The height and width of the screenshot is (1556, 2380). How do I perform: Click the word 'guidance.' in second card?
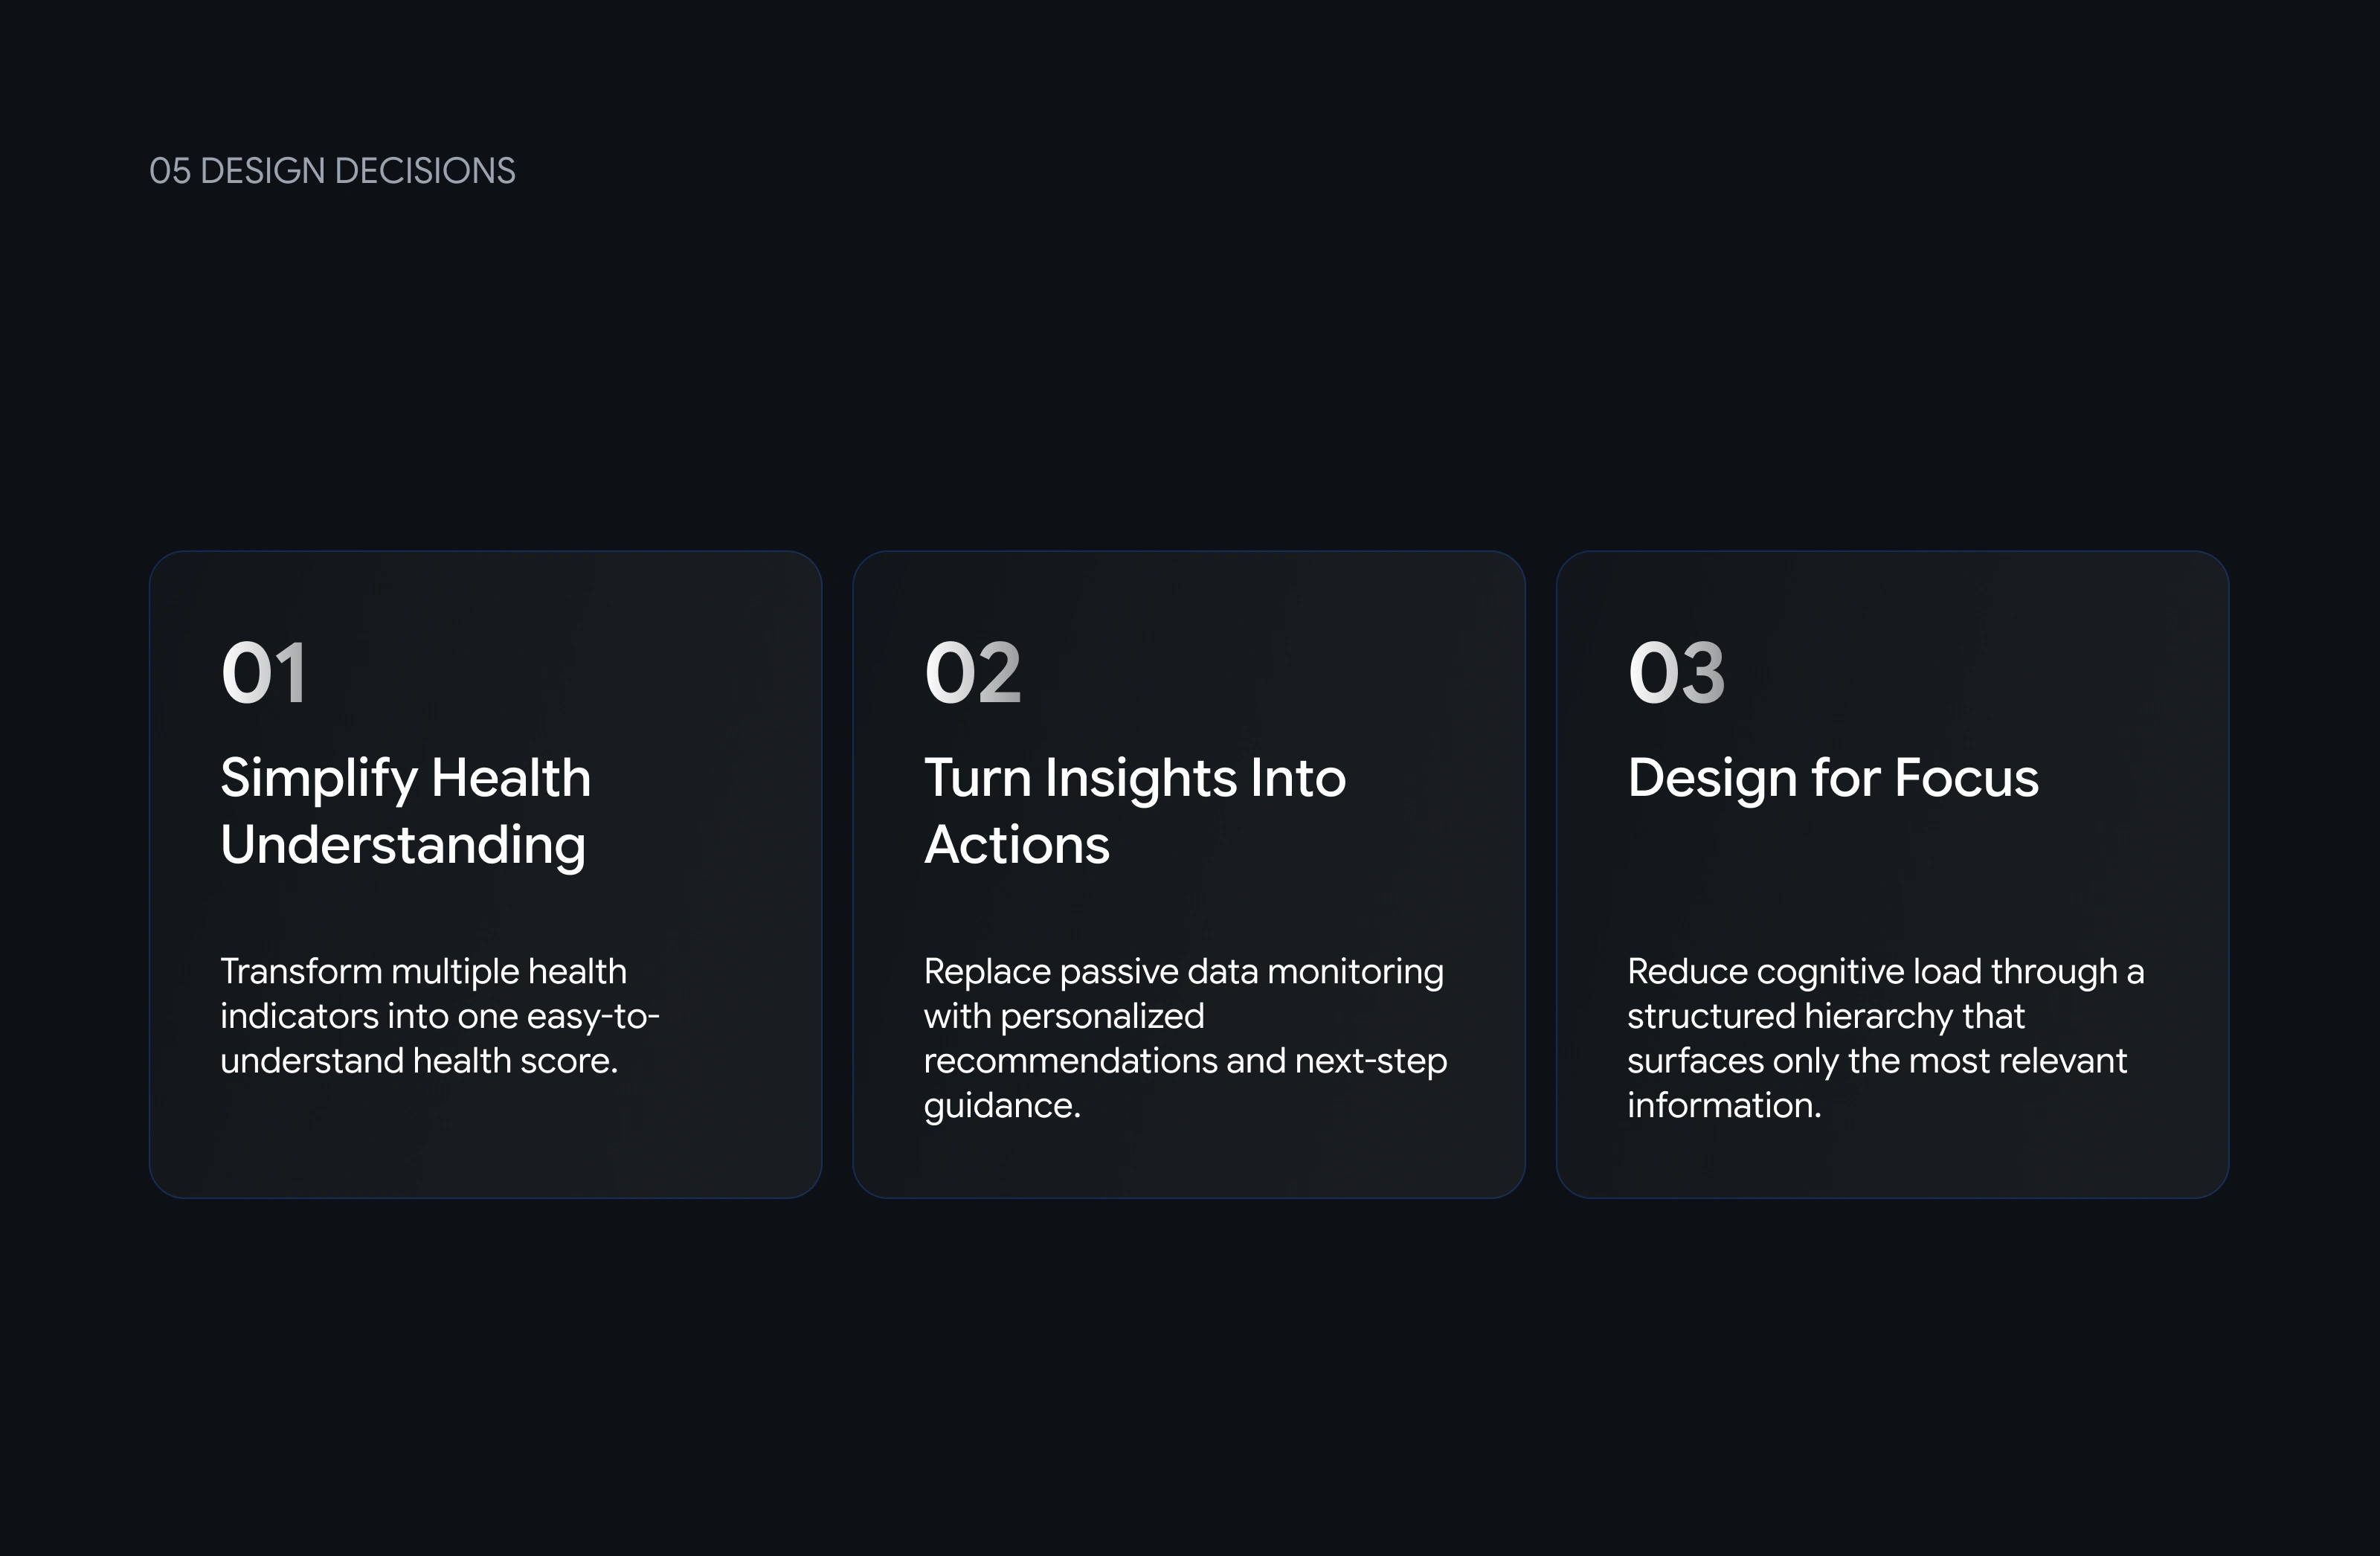1002,1106
